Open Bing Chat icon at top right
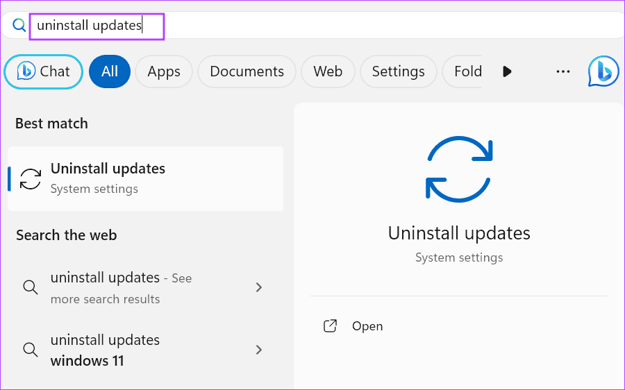Viewport: 625px width, 390px height. (603, 71)
